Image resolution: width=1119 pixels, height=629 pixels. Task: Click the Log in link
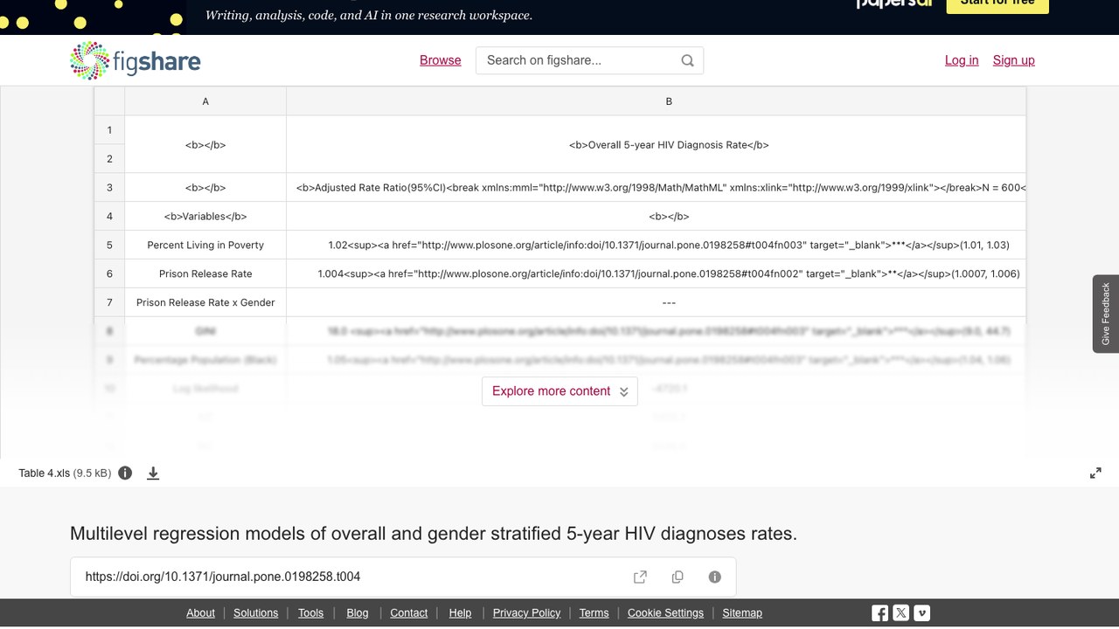tap(962, 60)
